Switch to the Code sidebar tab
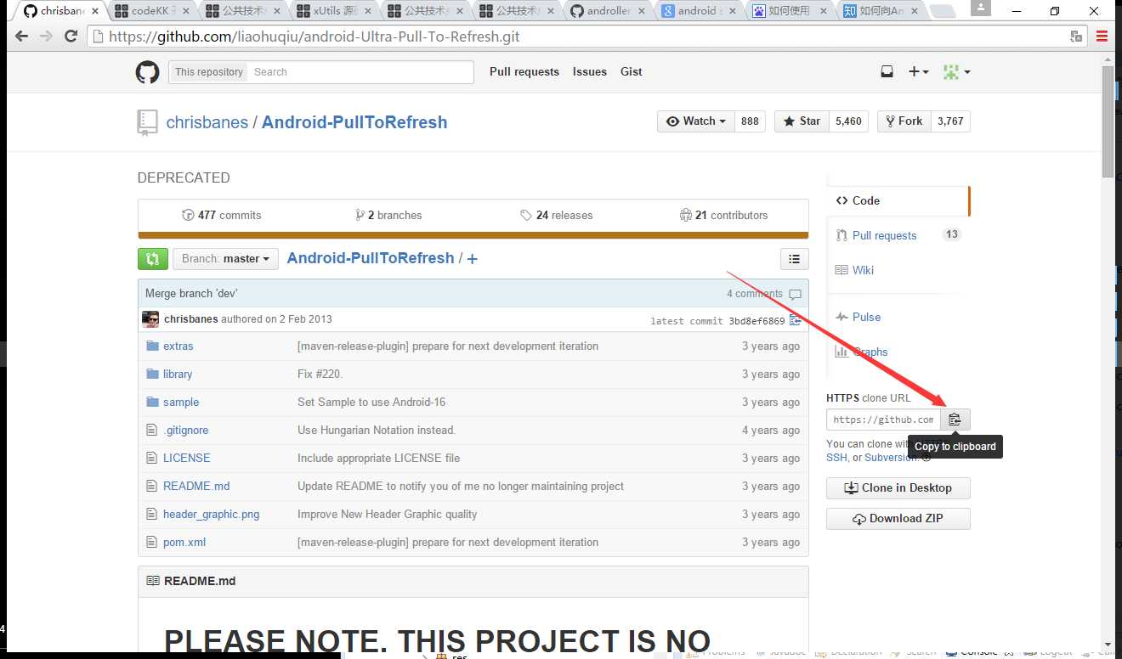1122x659 pixels. [898, 200]
